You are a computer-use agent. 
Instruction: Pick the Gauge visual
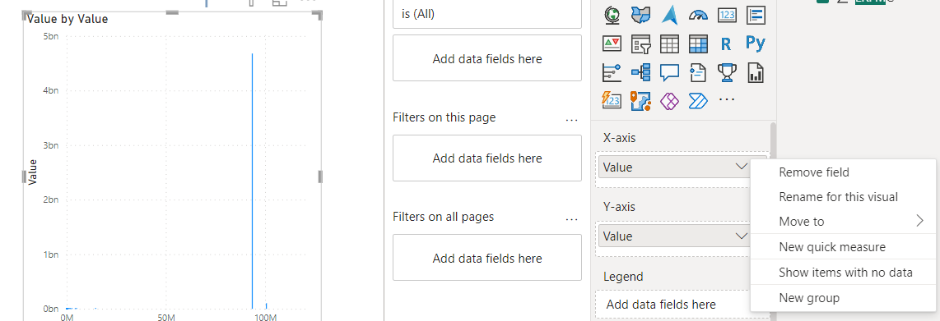tap(698, 15)
